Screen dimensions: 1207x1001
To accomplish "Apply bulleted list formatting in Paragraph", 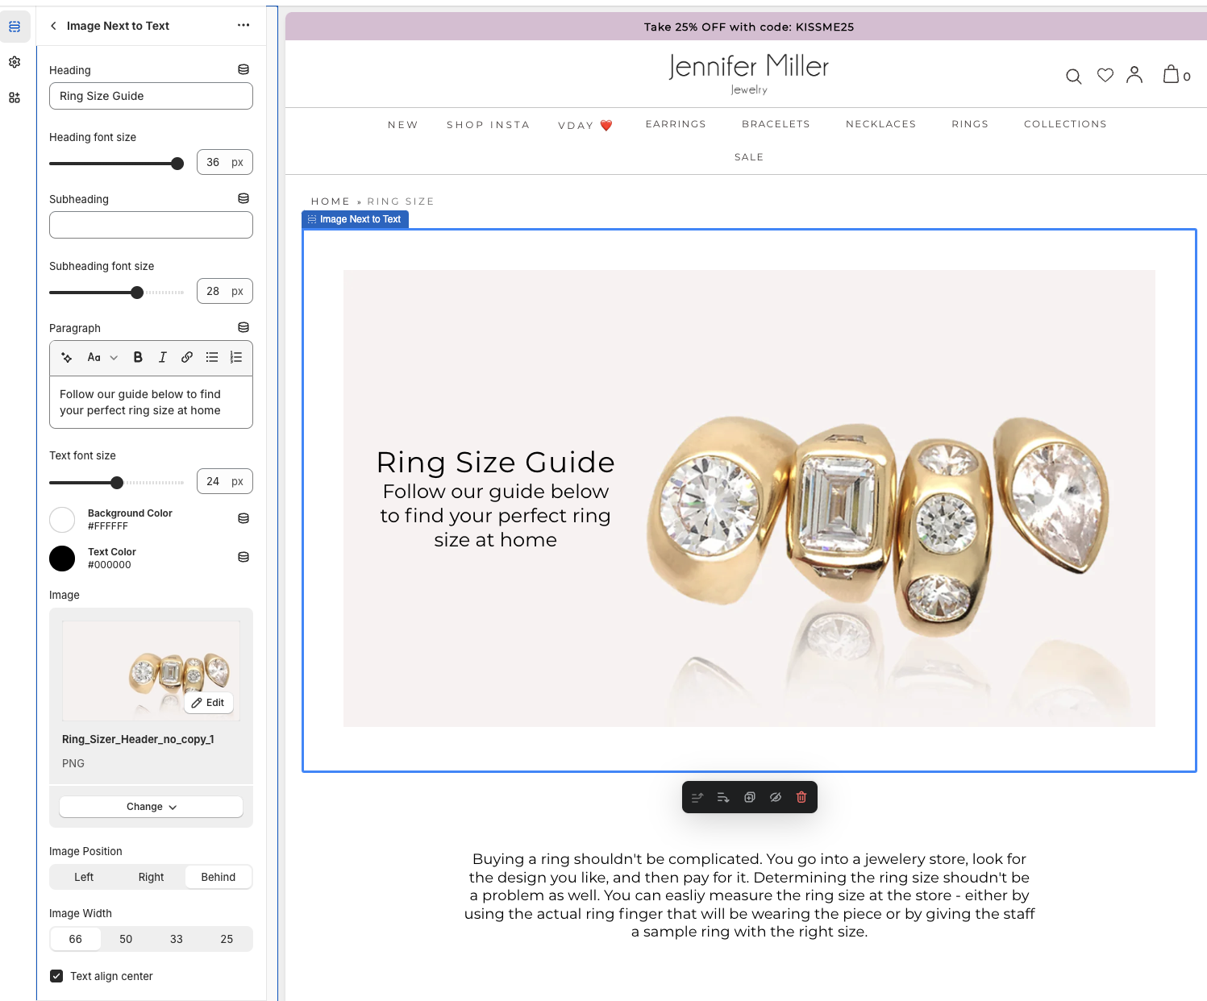I will coord(212,357).
